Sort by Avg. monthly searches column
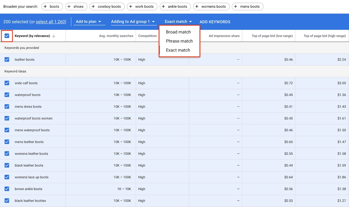Screen dimensions: 349x207 point(116,36)
